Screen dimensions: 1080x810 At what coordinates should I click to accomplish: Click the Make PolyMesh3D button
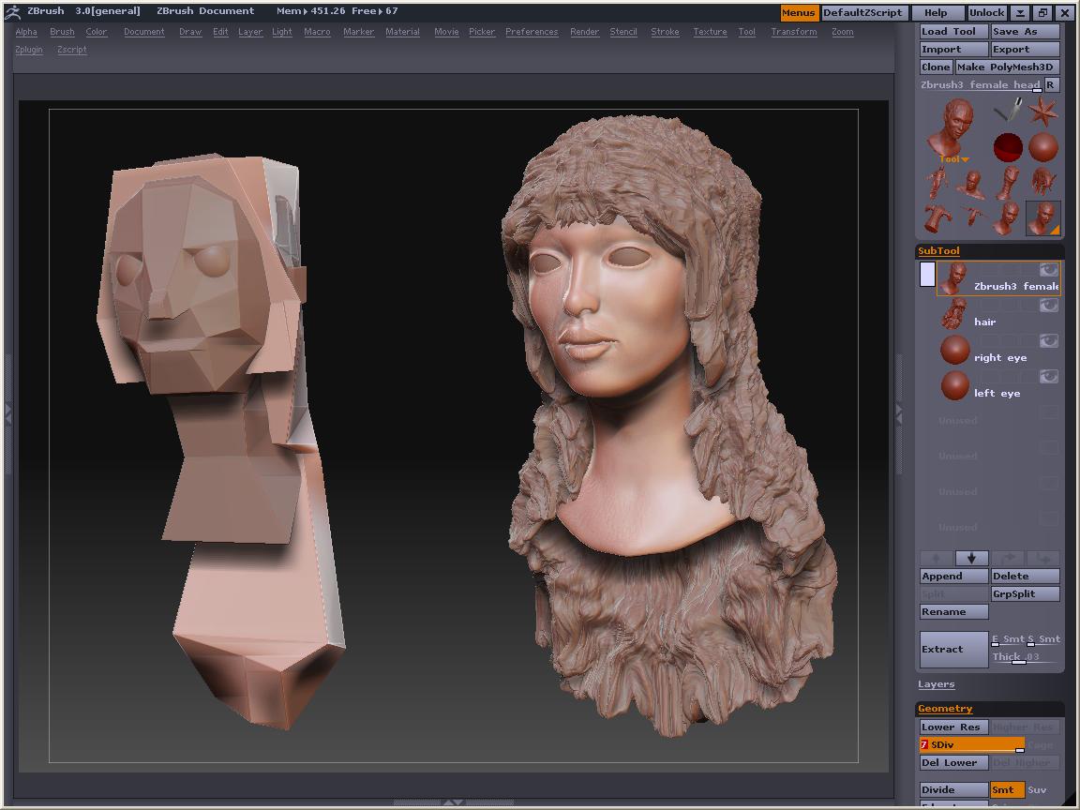pos(1006,67)
